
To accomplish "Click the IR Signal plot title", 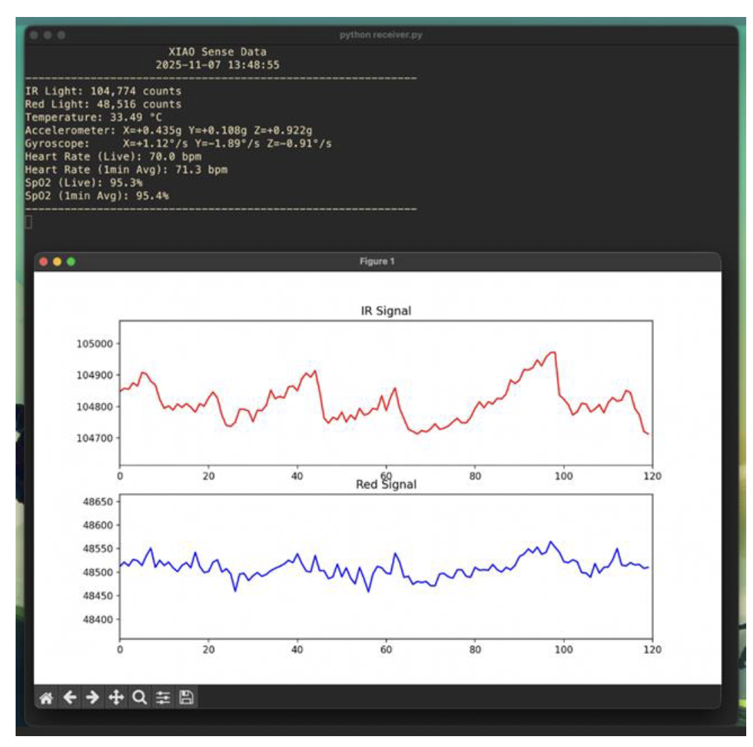I will (x=386, y=310).
